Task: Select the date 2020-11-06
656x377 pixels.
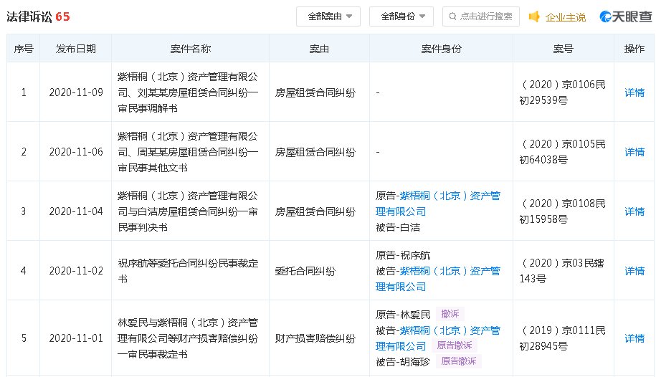Action: [76, 152]
